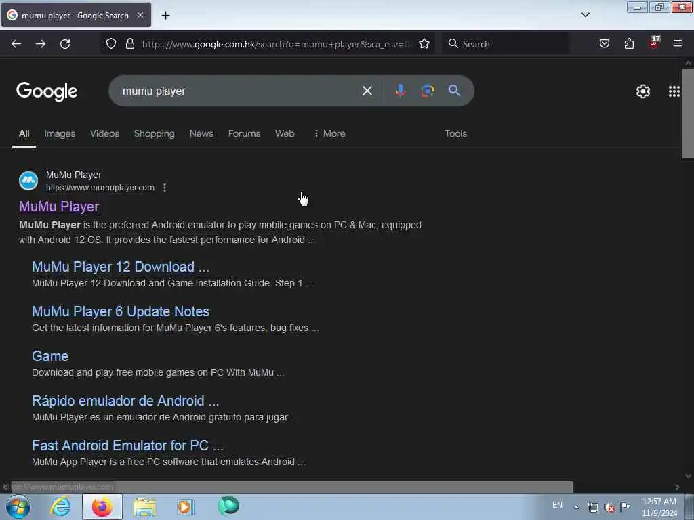Switch to Web results tab
The height and width of the screenshot is (520, 694).
(285, 133)
